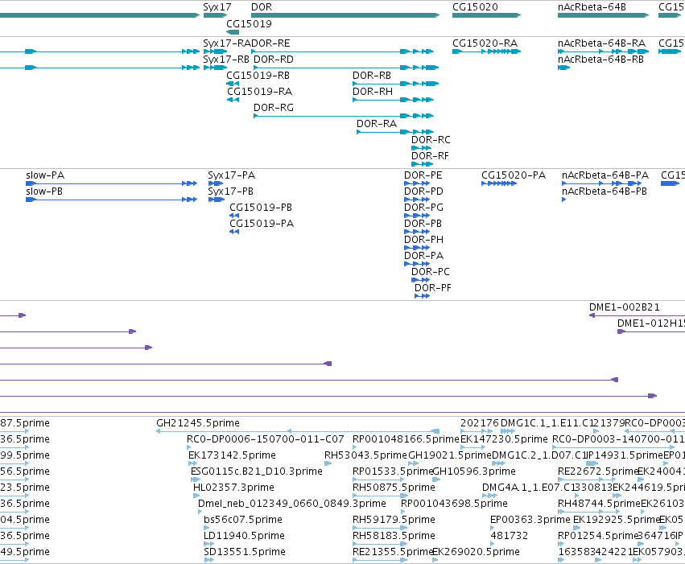Viewport: 685px width, 564px height.
Task: Select EST label 481732
Action: 510,537
